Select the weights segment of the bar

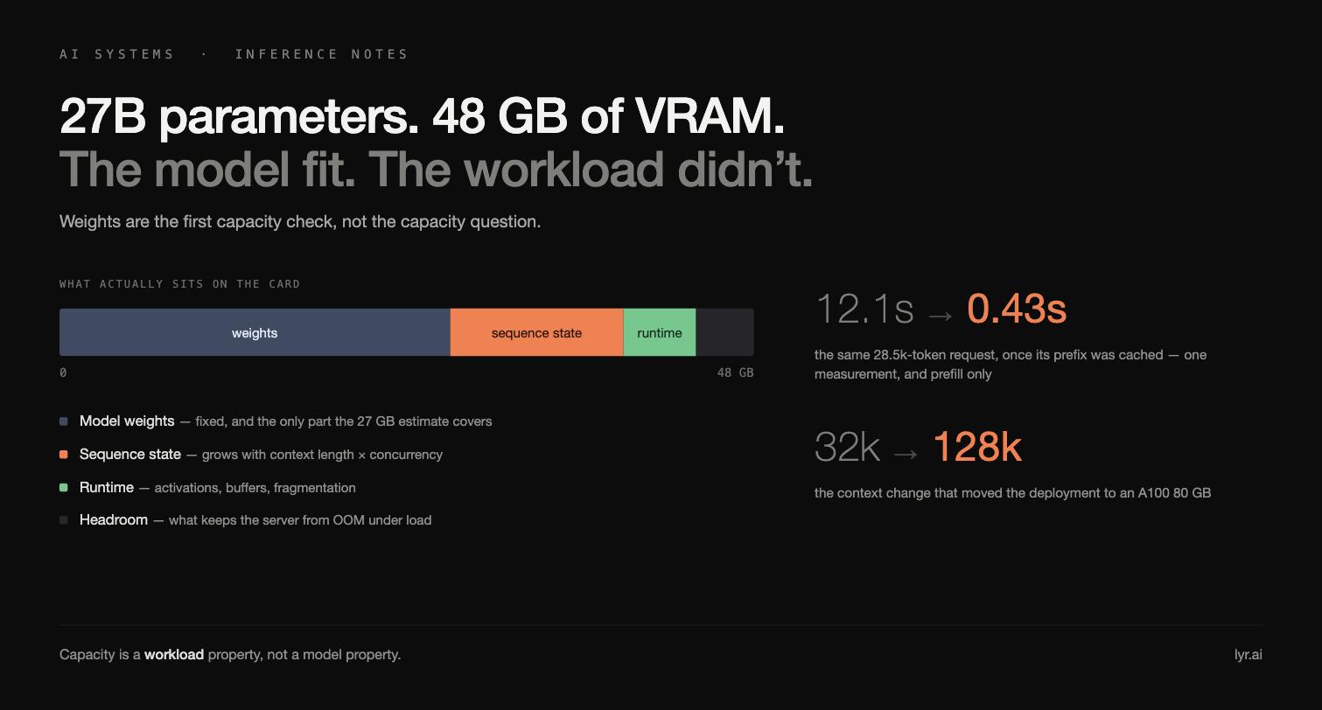coord(255,332)
